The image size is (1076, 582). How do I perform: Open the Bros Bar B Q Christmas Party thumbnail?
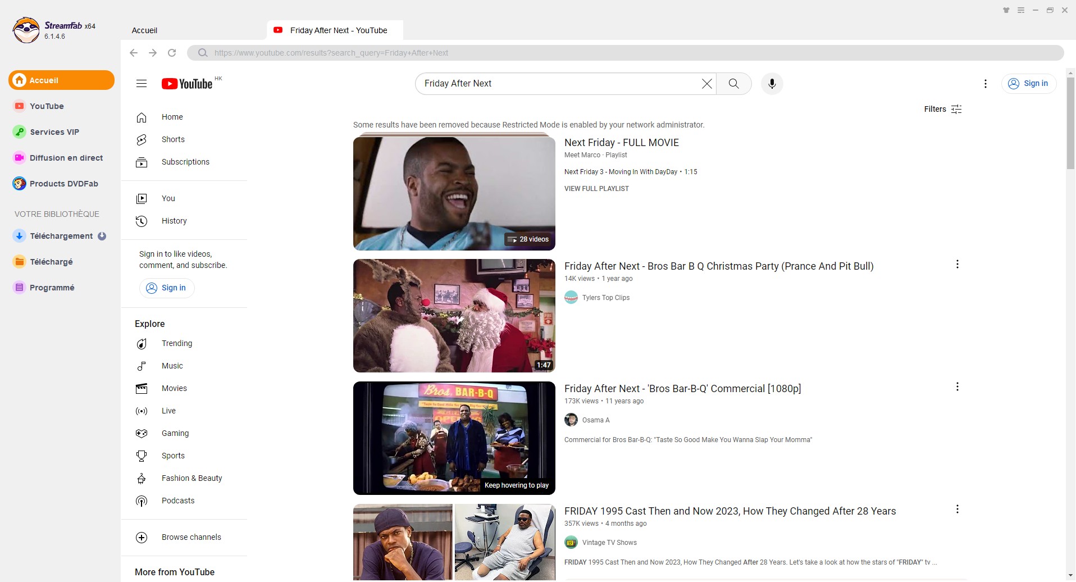[x=454, y=316]
